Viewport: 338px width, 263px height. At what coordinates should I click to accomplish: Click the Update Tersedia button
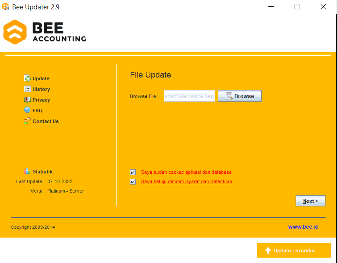pyautogui.click(x=294, y=251)
